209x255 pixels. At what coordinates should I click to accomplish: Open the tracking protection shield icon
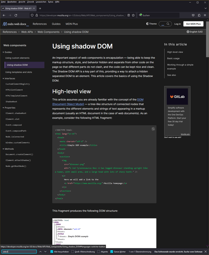click(32, 15)
